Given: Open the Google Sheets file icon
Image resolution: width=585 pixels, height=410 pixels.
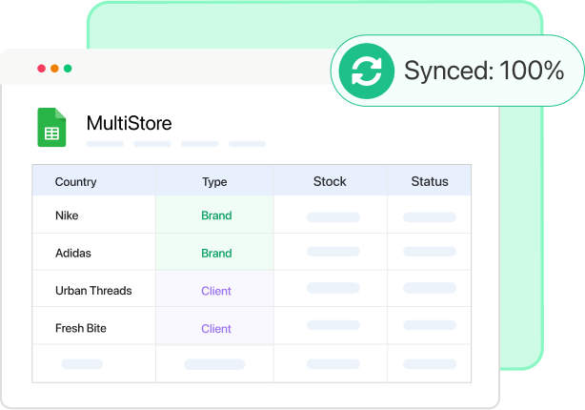Looking at the screenshot, I should (x=51, y=128).
